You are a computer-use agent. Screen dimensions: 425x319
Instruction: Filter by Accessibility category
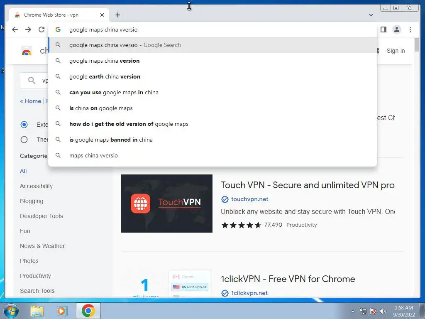[36, 186]
